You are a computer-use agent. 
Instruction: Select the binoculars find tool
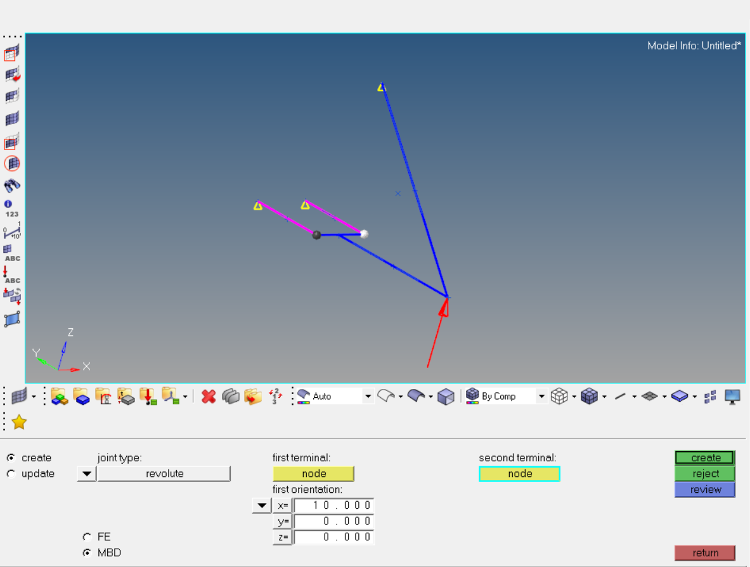[x=11, y=186]
